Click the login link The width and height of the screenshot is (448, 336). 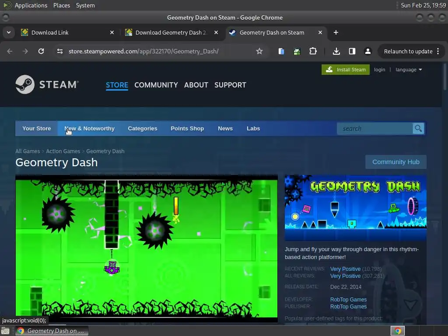pos(379,70)
